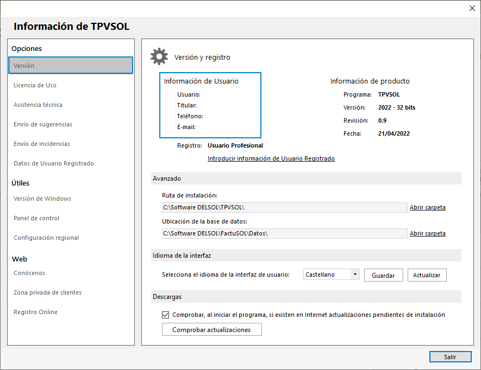The height and width of the screenshot is (370, 481).
Task: Click Introducir información de Usuario Registrado link
Action: [271, 158]
